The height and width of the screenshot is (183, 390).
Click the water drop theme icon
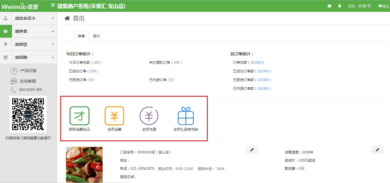[339, 6]
